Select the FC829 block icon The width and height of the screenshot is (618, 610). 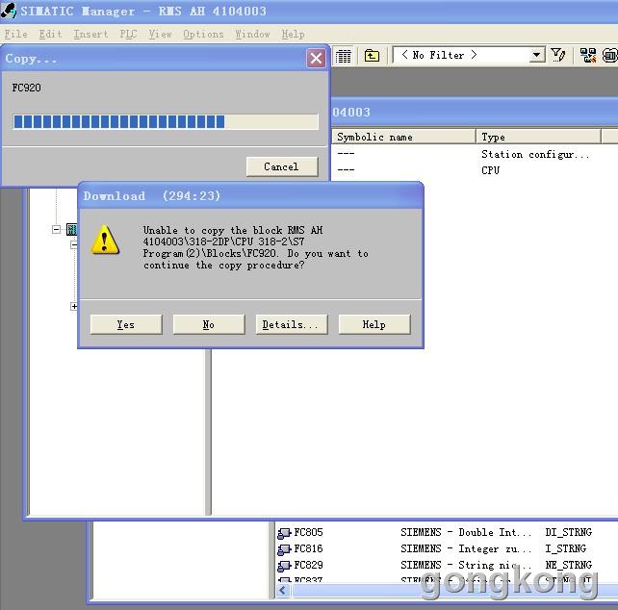(284, 566)
